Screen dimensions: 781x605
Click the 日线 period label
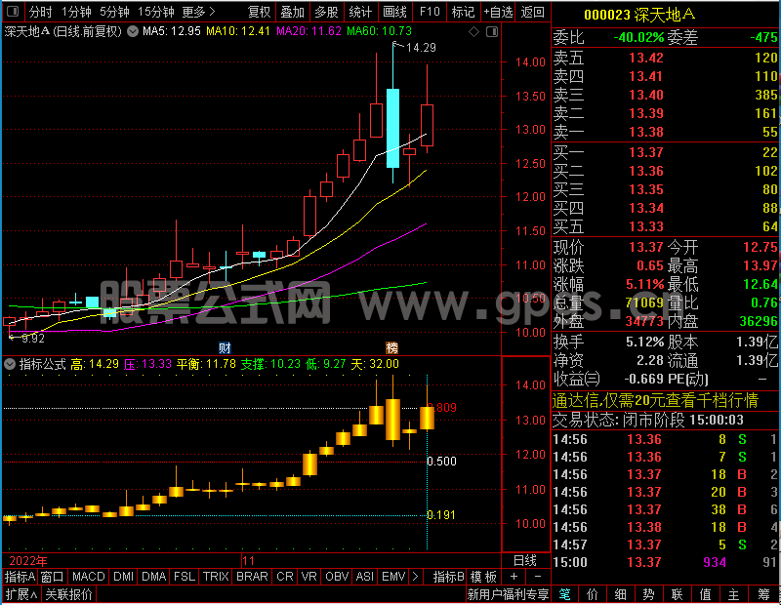(525, 561)
